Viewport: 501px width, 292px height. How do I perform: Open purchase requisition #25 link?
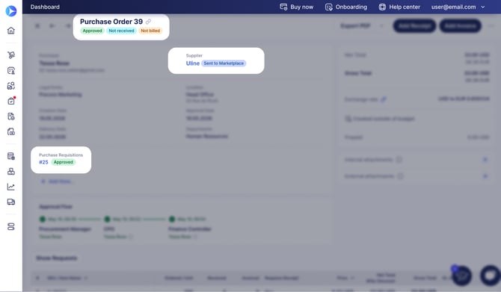tap(43, 162)
